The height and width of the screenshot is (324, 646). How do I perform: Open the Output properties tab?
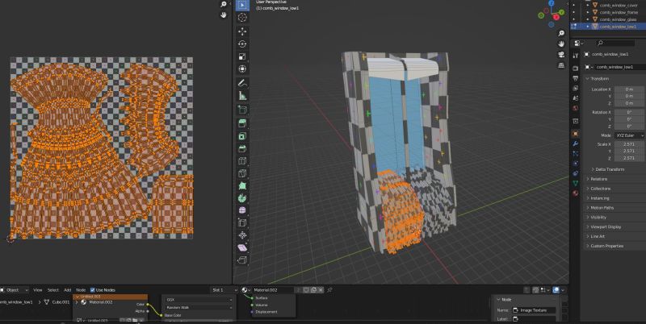576,78
